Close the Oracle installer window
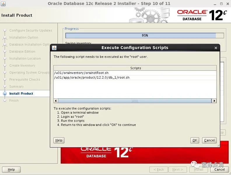 (228, 4)
